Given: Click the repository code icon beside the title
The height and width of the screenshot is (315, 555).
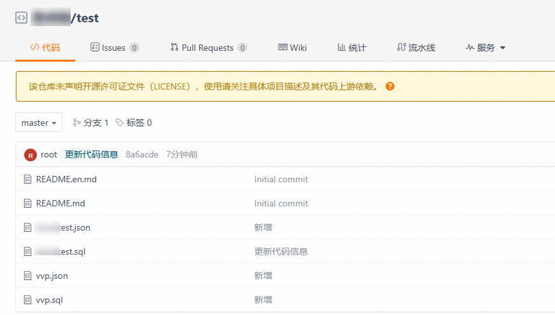Looking at the screenshot, I should [21, 17].
